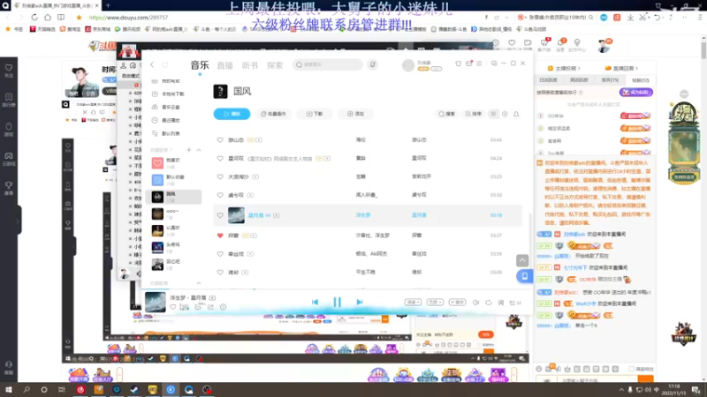Expand the Douyu left sidebar handle
This screenshot has height=397, width=707.
coord(18,220)
